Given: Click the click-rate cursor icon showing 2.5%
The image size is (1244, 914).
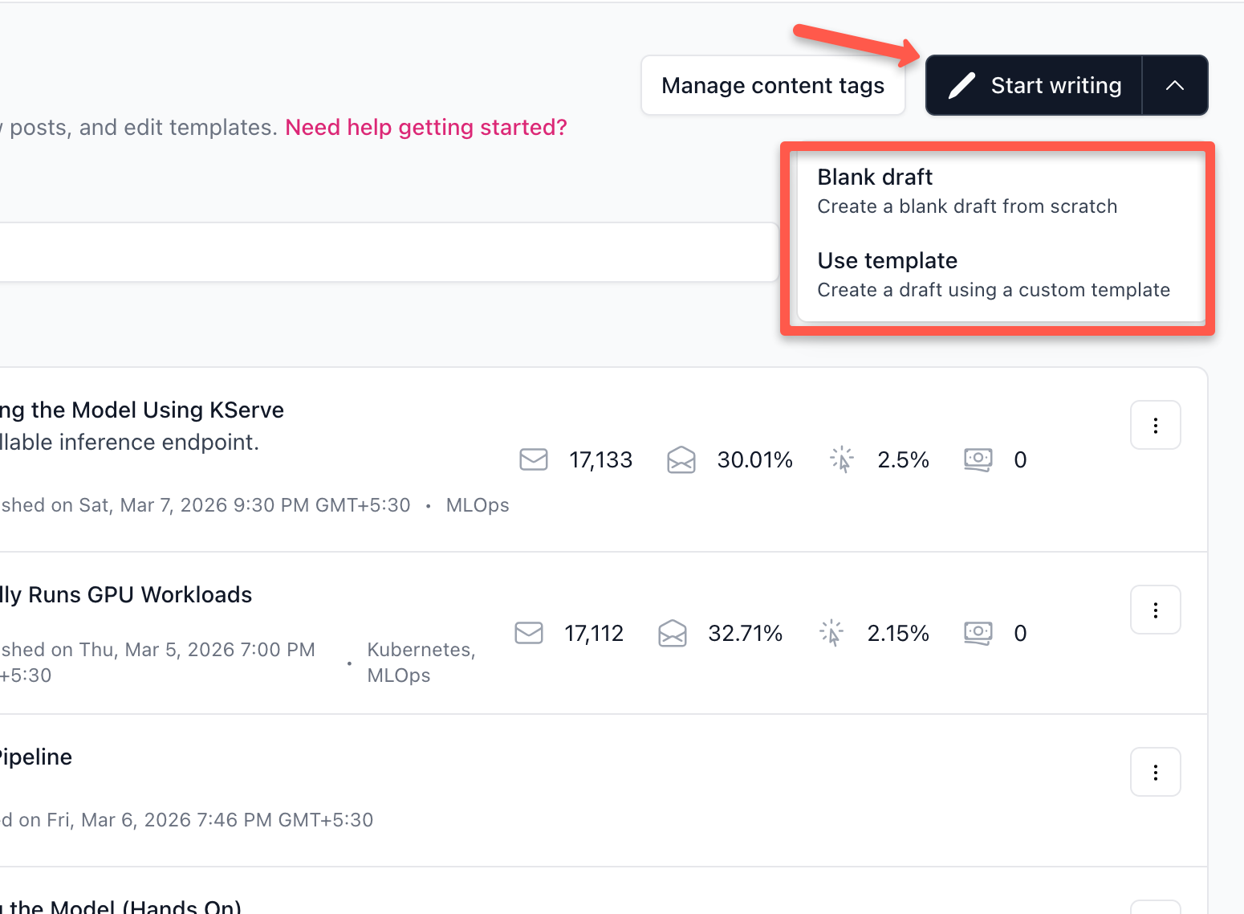Looking at the screenshot, I should click(841, 459).
